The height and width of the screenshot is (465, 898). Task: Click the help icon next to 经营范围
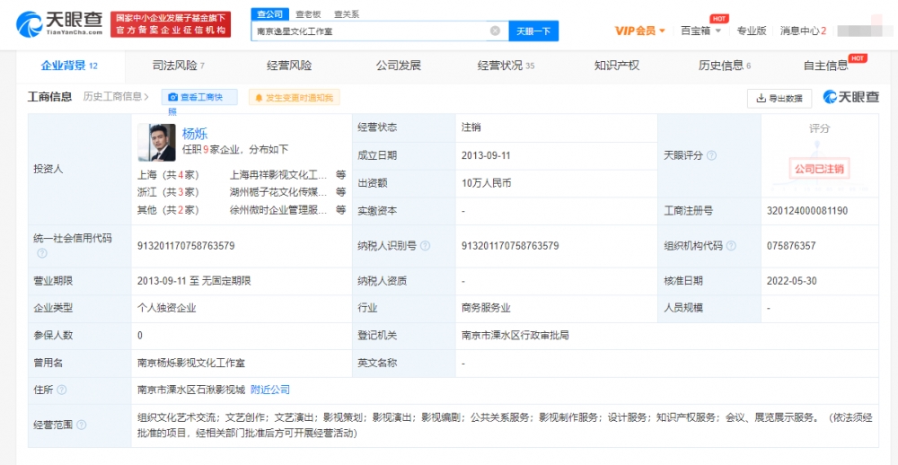[x=82, y=425]
